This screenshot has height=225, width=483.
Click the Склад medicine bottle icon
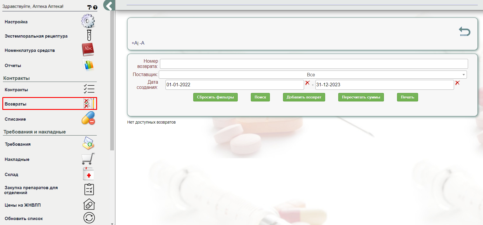coord(88,174)
